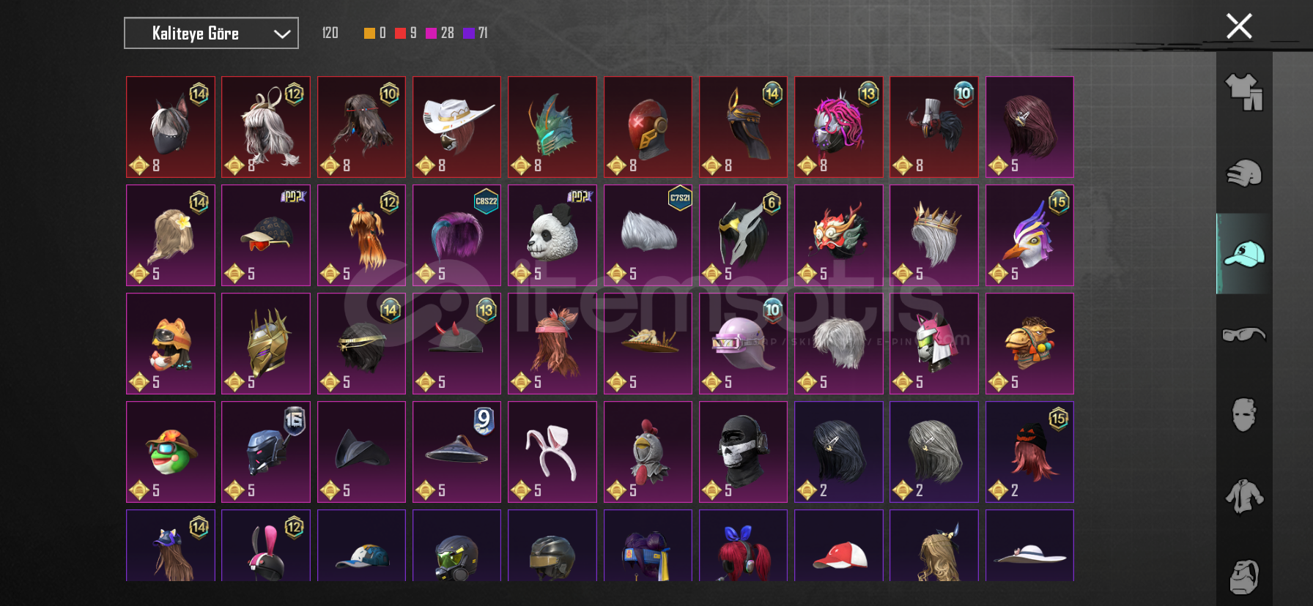1313x606 pixels.
Task: Select the pink quality filter showing 28
Action: [440, 33]
